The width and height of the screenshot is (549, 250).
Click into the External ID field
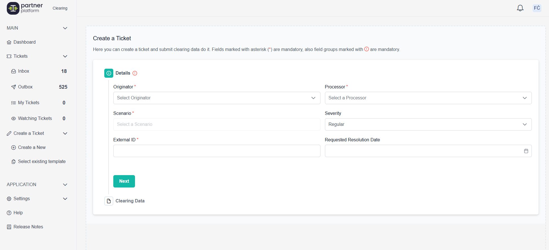pyautogui.click(x=216, y=151)
